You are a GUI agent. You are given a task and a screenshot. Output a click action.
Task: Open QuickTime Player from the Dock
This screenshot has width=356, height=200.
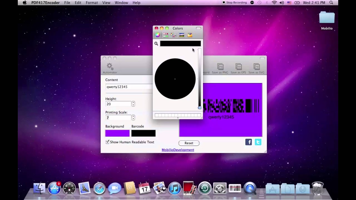click(250, 188)
